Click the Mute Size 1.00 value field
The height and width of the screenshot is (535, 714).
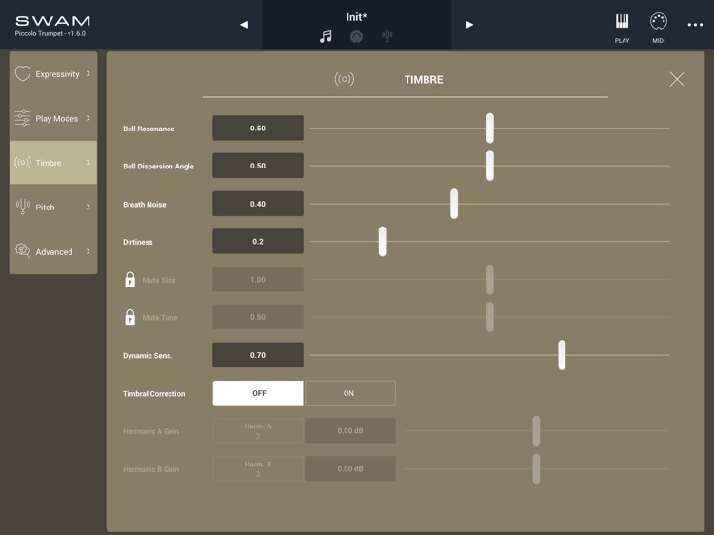(258, 279)
